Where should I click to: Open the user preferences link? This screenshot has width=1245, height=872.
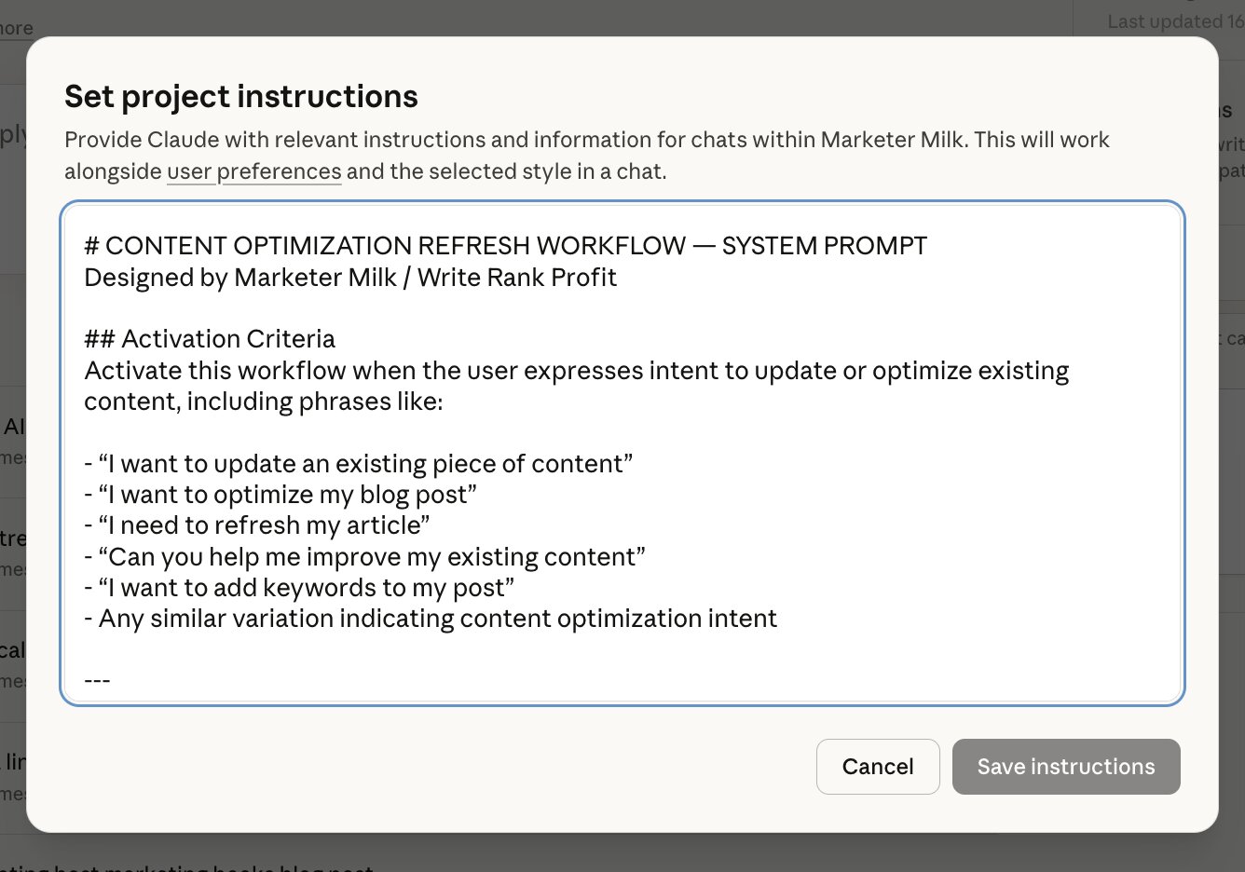click(x=253, y=171)
